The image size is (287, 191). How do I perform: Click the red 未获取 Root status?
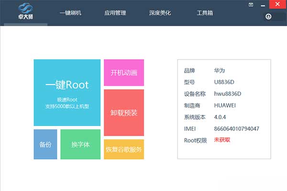pos(222,140)
